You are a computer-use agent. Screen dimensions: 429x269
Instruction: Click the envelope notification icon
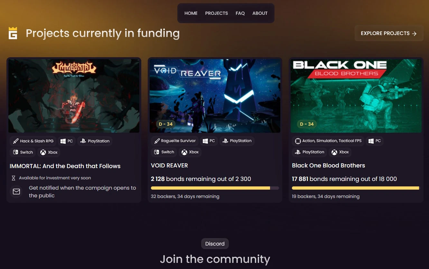16,192
